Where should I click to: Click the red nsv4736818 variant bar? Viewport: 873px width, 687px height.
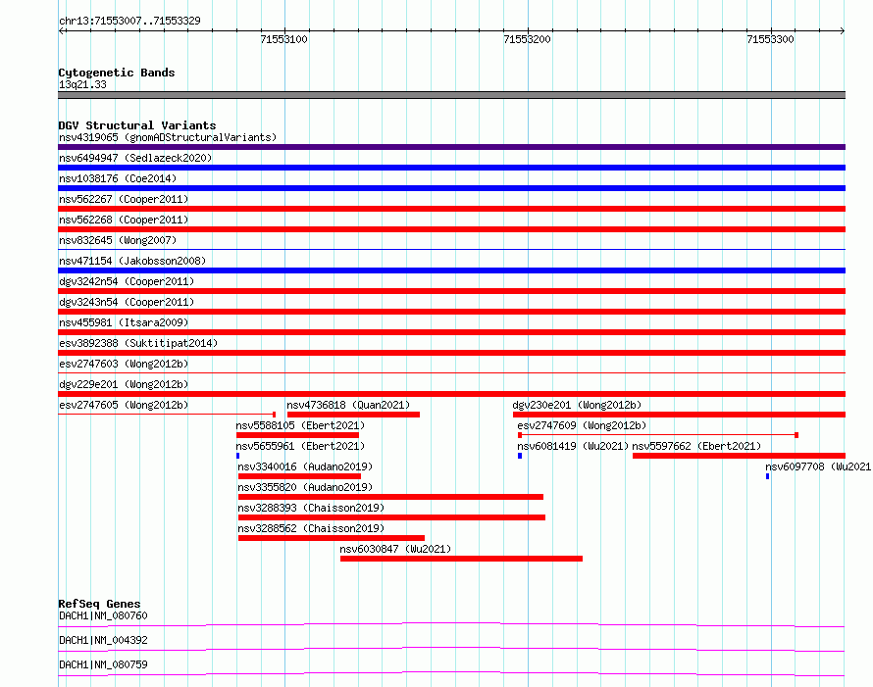click(353, 415)
